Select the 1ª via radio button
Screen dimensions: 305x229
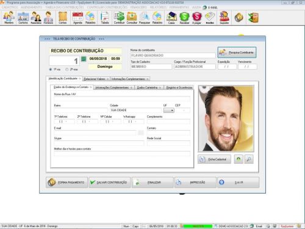(51, 70)
